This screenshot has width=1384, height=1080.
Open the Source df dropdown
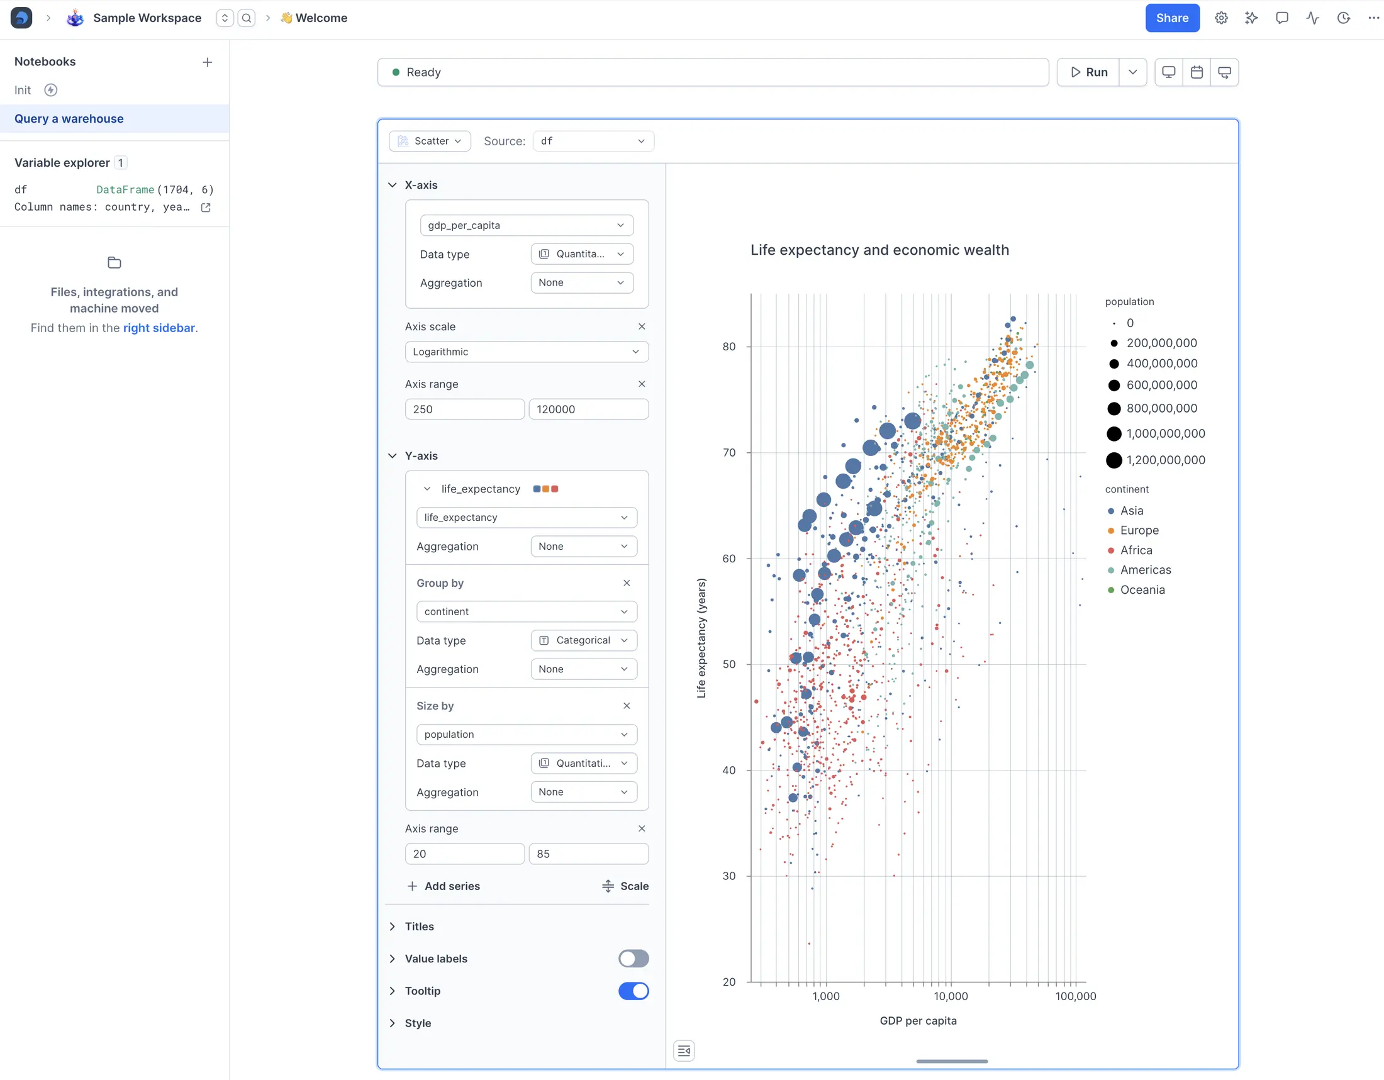click(x=593, y=141)
